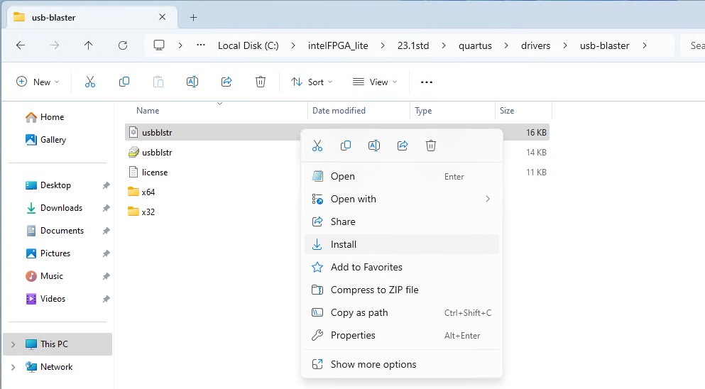This screenshot has width=705, height=389.
Task: Close the usb-blaster tab
Action: click(163, 17)
